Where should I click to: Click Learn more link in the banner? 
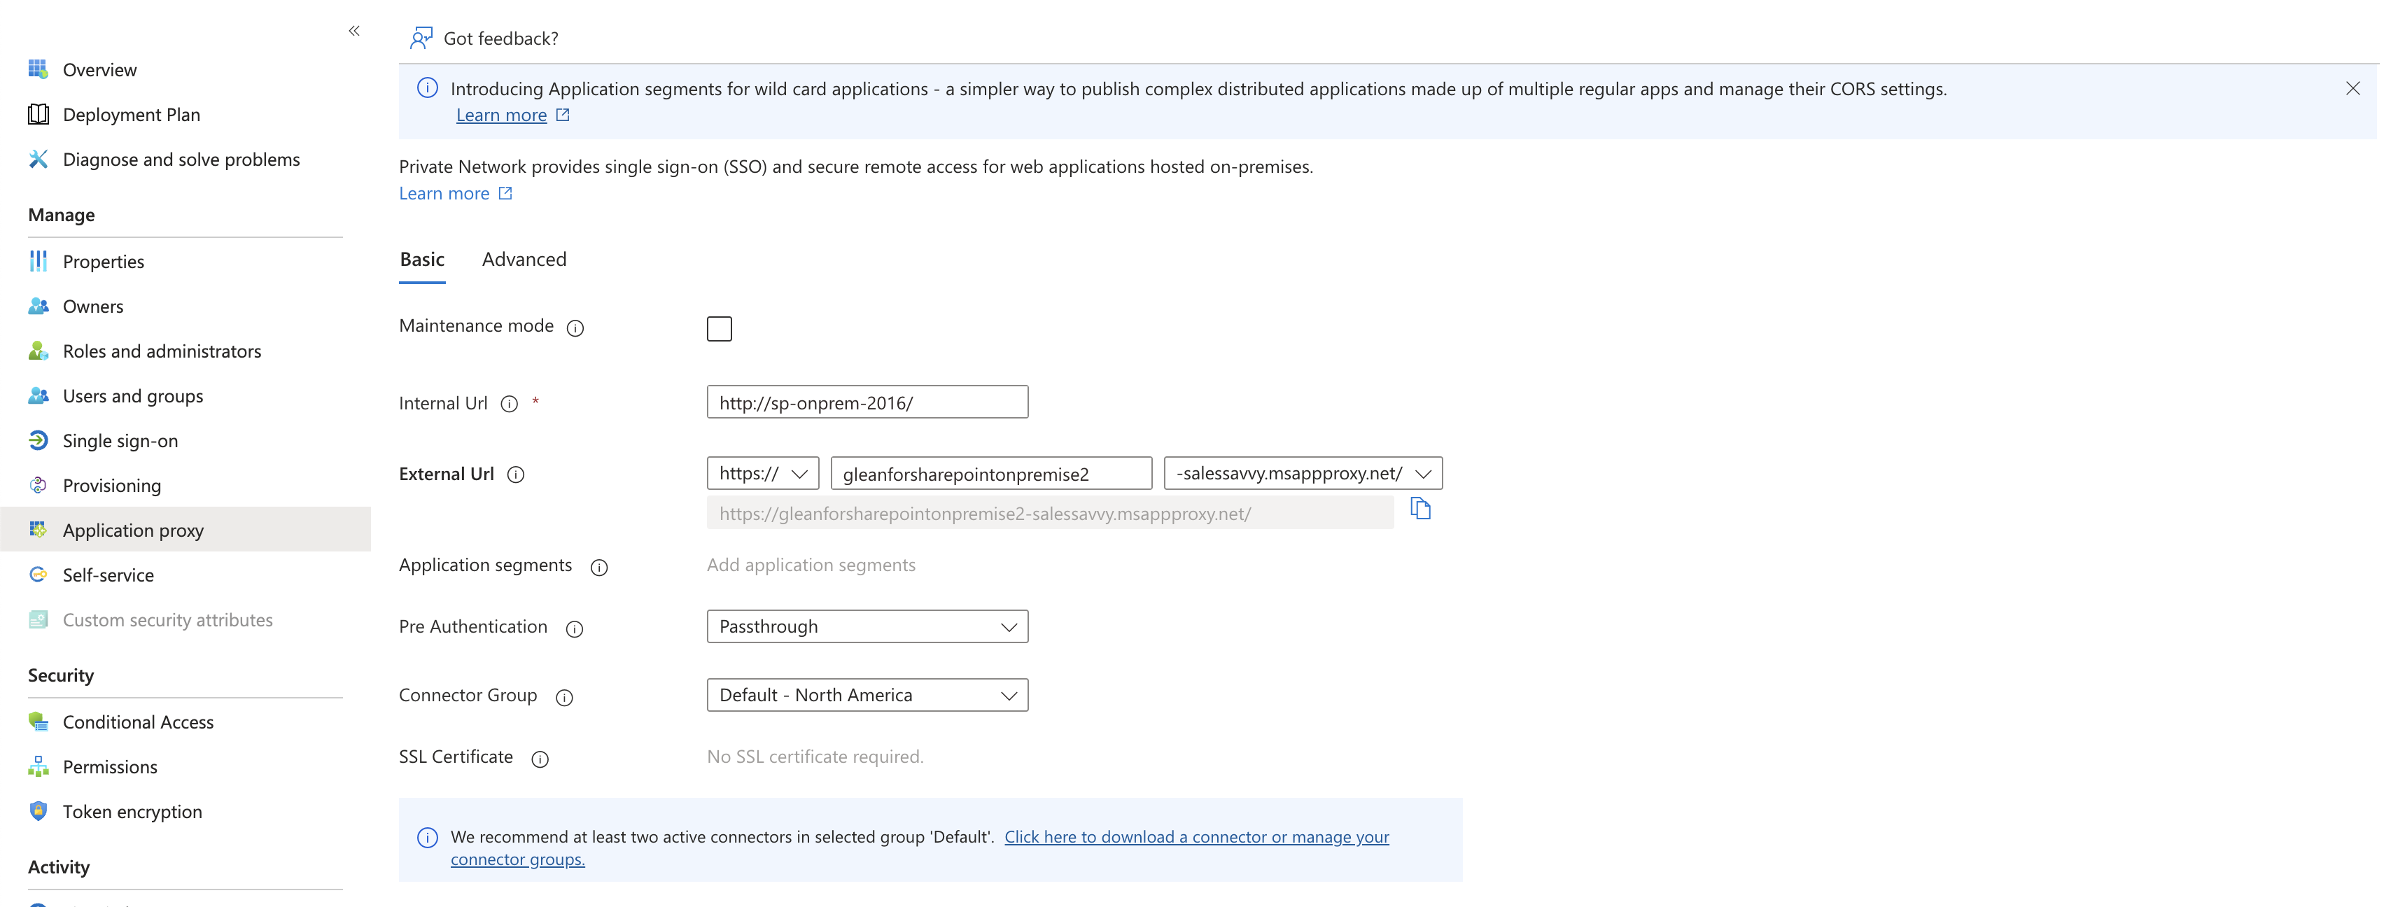501,115
